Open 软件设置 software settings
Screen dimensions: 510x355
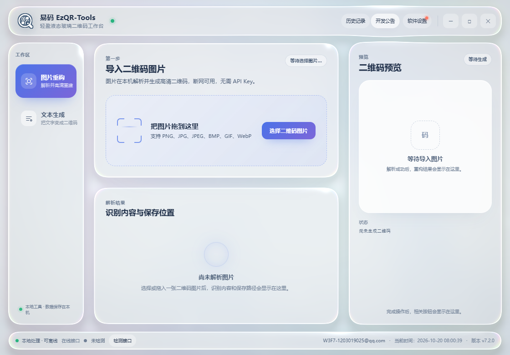(x=417, y=21)
